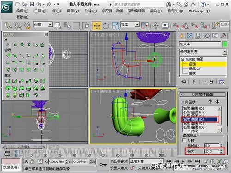Choose the Select Object tool
The width and height of the screenshot is (231, 173).
(x=58, y=25)
